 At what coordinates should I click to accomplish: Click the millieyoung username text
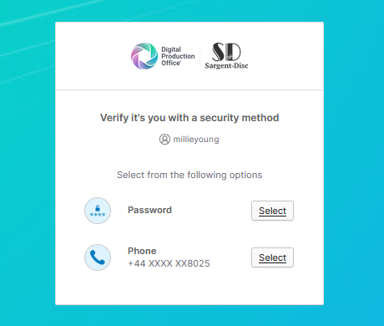pos(196,139)
